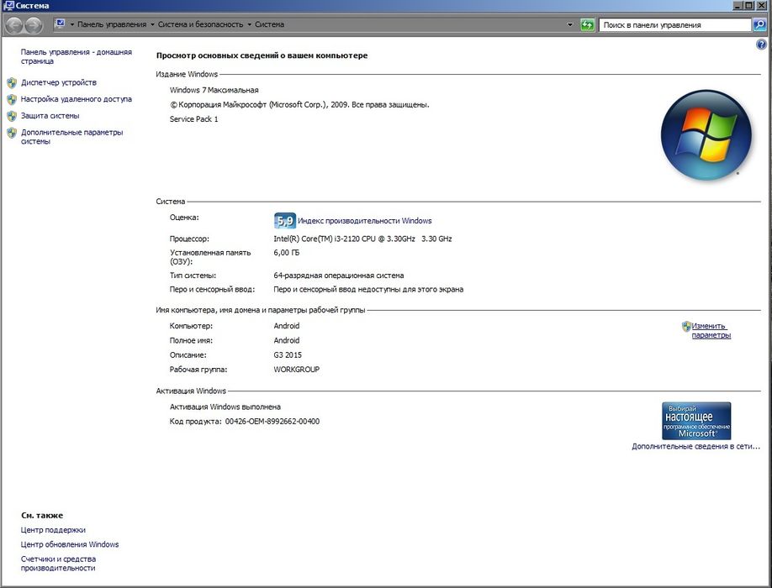Open Диспетчер устройств link
This screenshot has width=772, height=588.
[59, 82]
